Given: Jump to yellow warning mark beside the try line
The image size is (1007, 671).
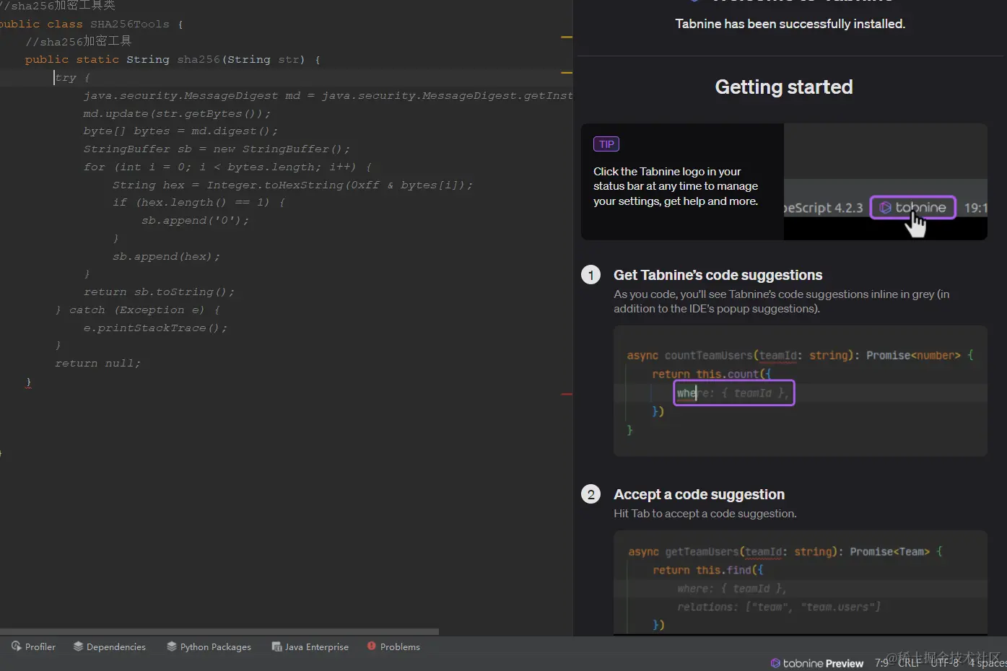Looking at the screenshot, I should [x=567, y=72].
